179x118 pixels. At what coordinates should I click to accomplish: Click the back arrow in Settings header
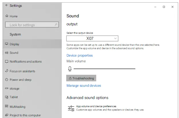pos(7,5)
